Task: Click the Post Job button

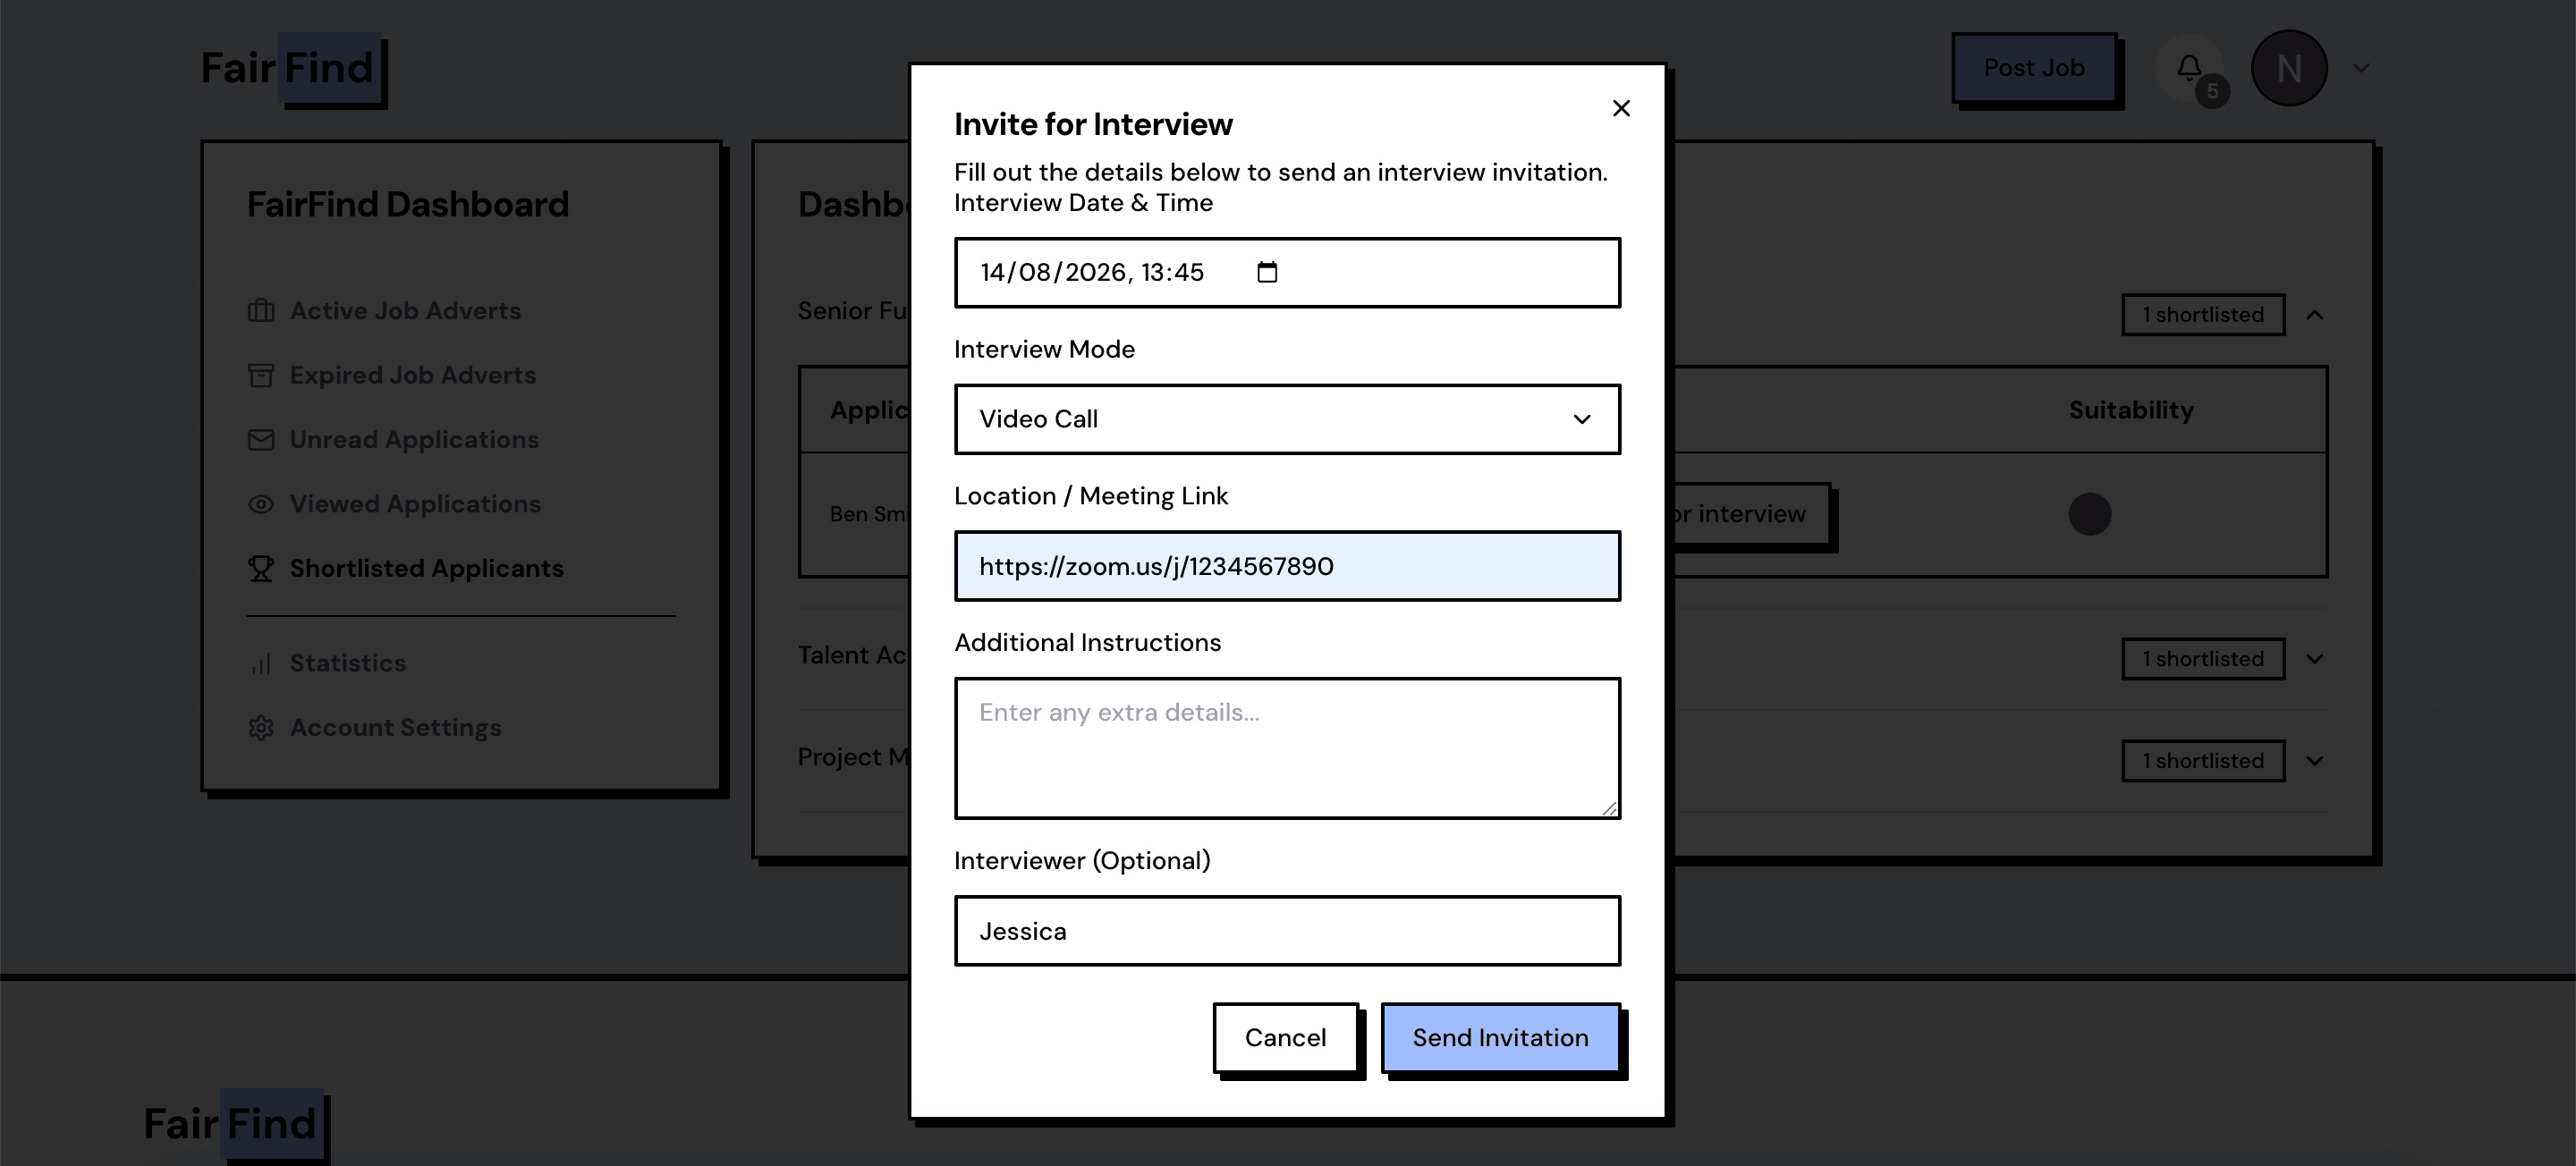Action: (x=2034, y=68)
